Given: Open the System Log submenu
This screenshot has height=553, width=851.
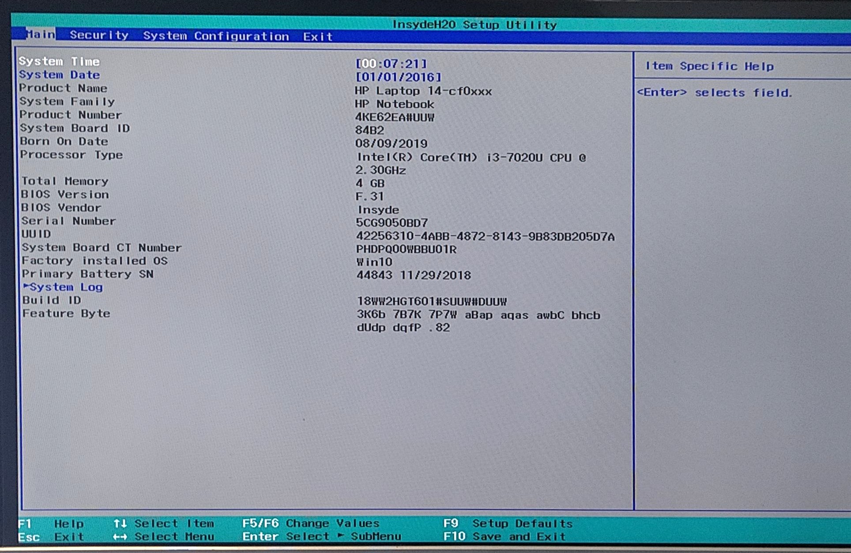Looking at the screenshot, I should tap(63, 287).
